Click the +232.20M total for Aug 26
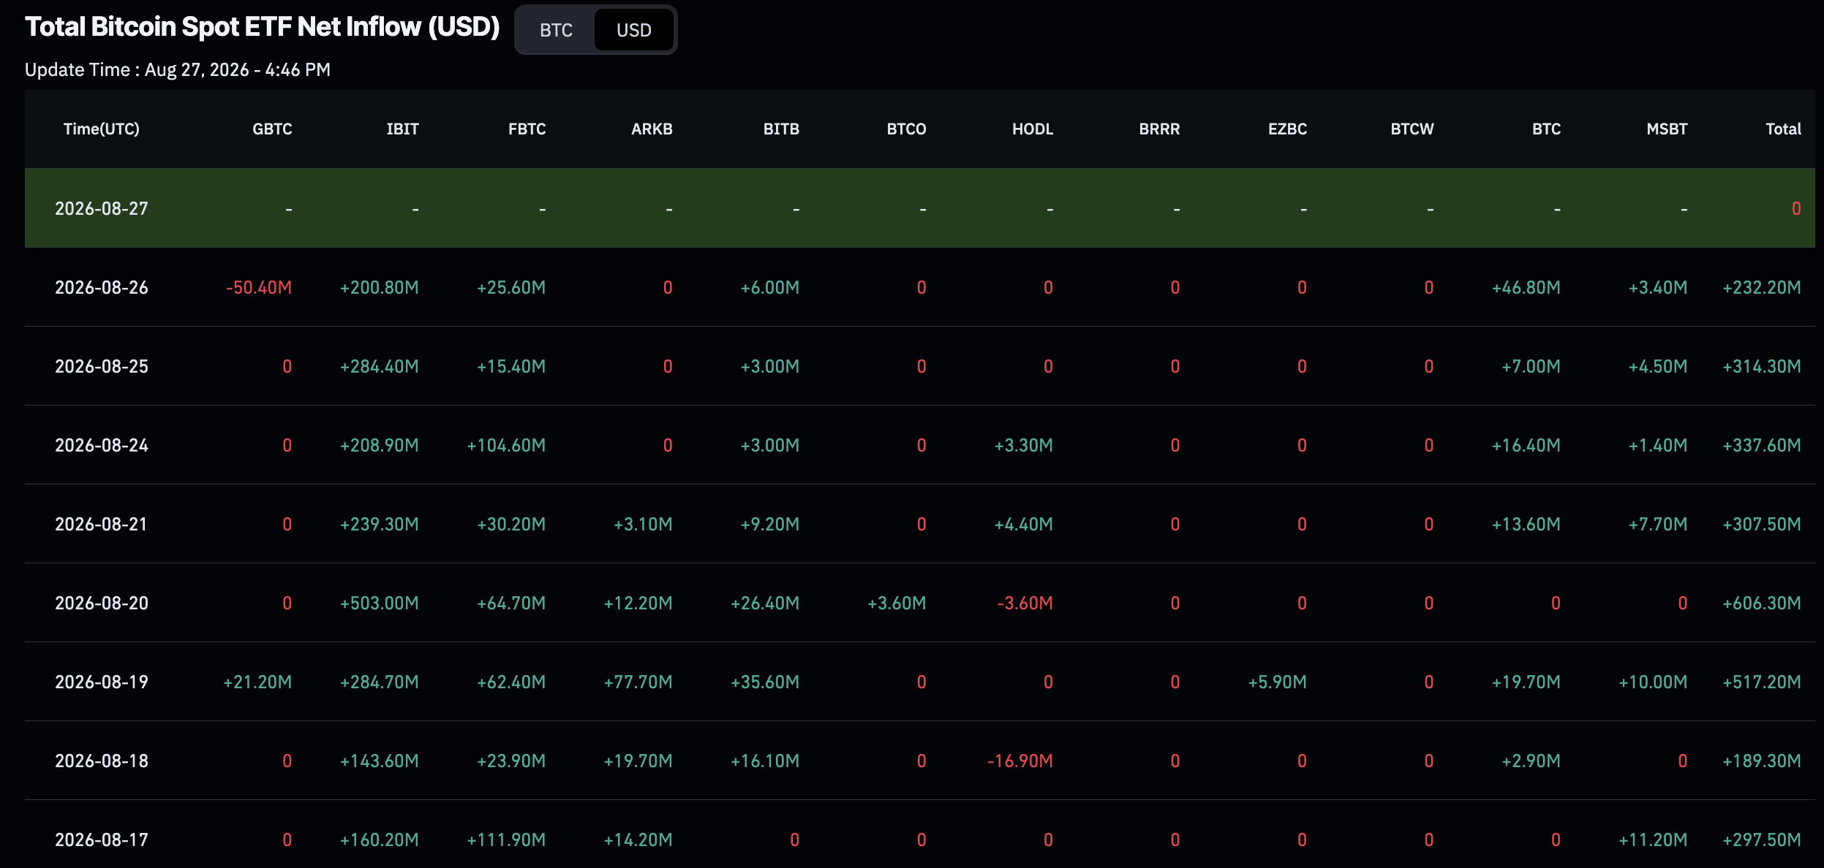The image size is (1824, 868). click(x=1762, y=288)
